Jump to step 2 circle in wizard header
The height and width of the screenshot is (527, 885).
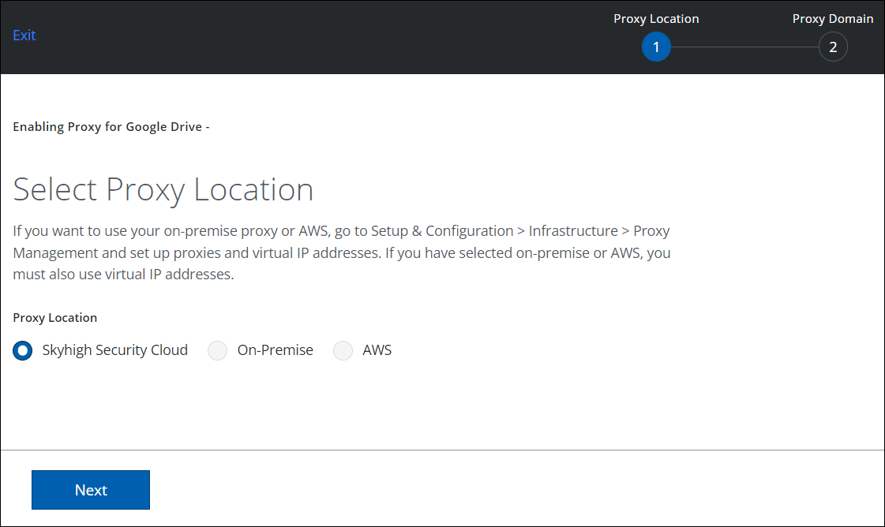[x=833, y=47]
